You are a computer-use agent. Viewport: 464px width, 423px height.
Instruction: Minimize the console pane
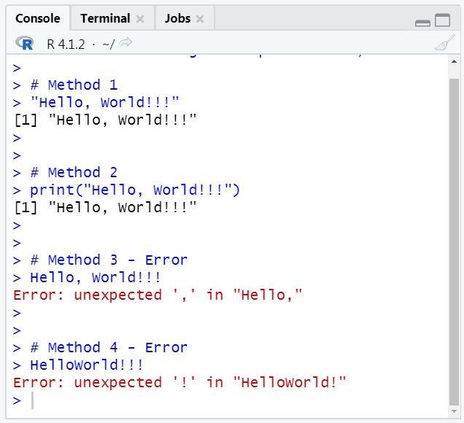pyautogui.click(x=422, y=23)
